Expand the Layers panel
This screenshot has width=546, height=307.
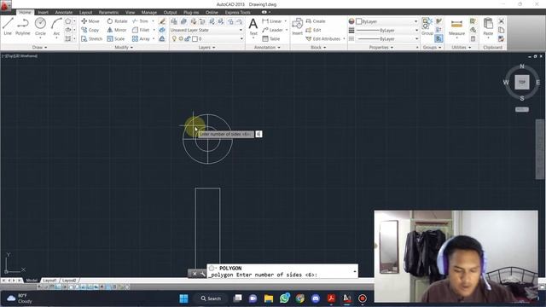206,47
